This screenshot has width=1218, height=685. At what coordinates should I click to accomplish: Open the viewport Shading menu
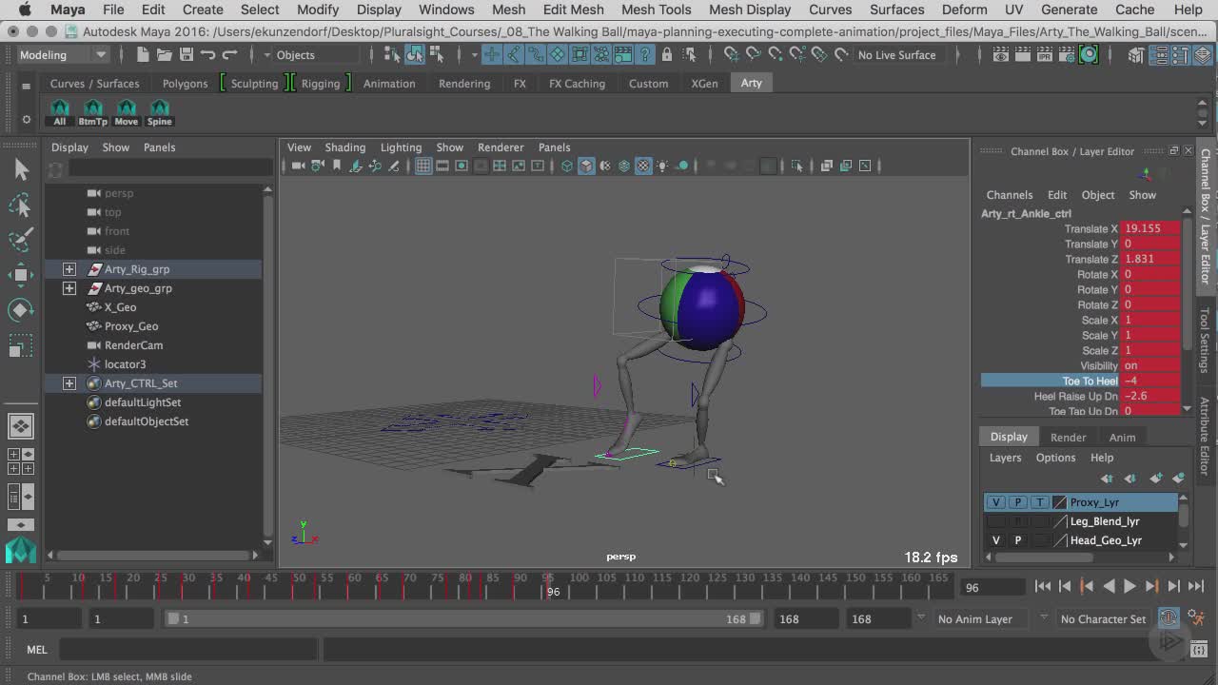pyautogui.click(x=344, y=147)
